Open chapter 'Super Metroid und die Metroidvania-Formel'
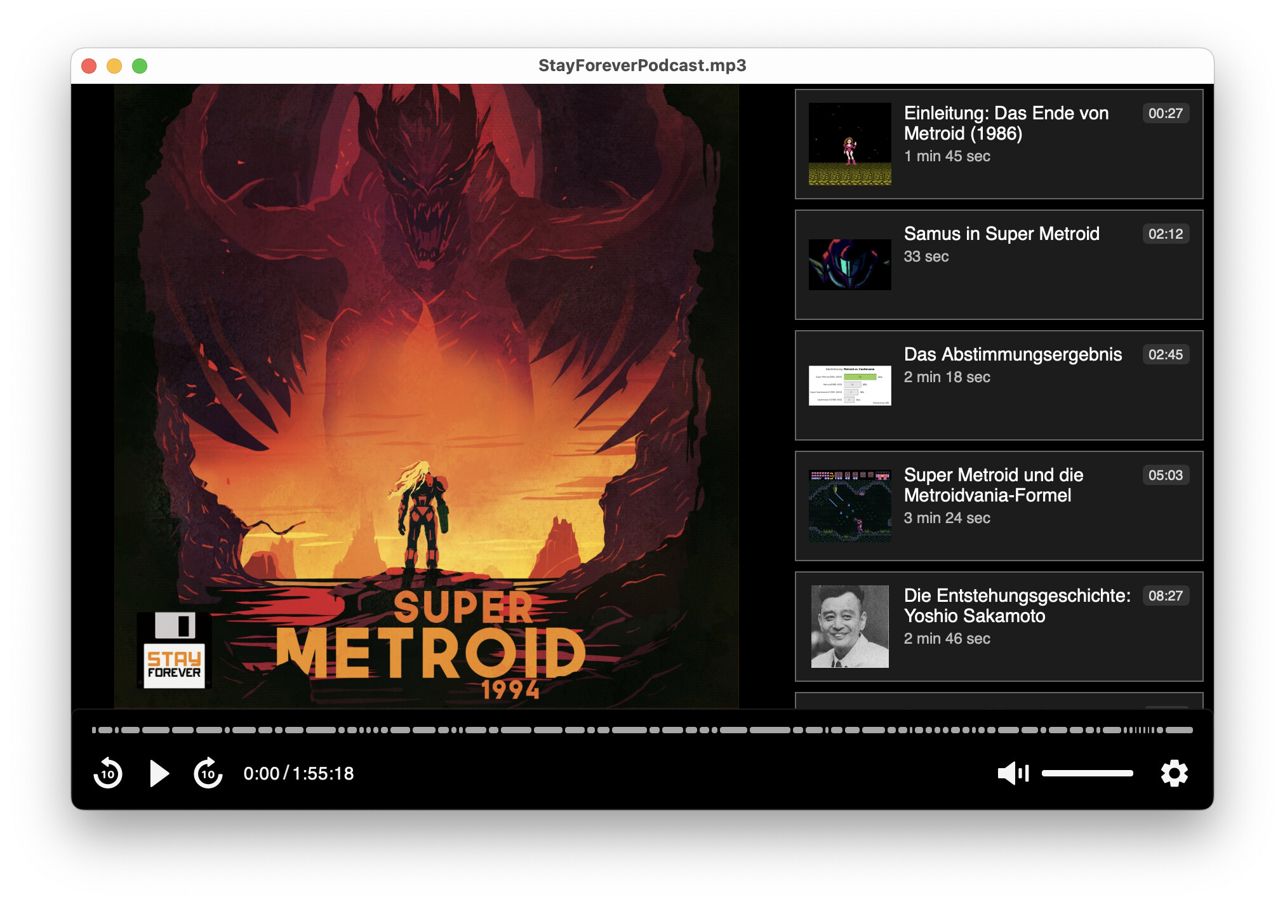Viewport: 1285px width, 904px height. (x=999, y=506)
